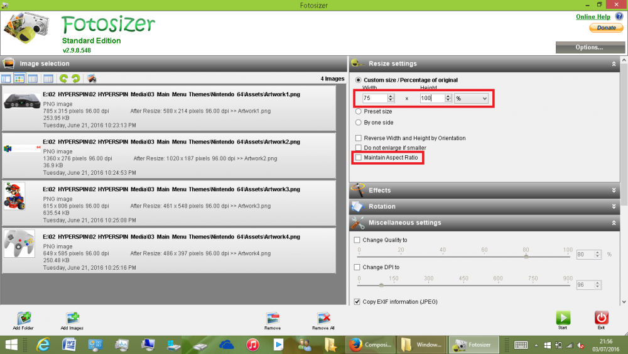Image resolution: width=628 pixels, height=354 pixels.
Task: Click the Windows Start button
Action: coord(11,345)
